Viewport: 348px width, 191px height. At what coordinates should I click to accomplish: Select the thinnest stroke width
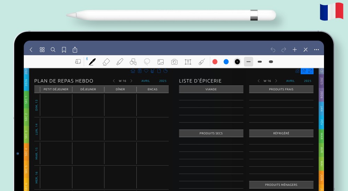(x=248, y=62)
